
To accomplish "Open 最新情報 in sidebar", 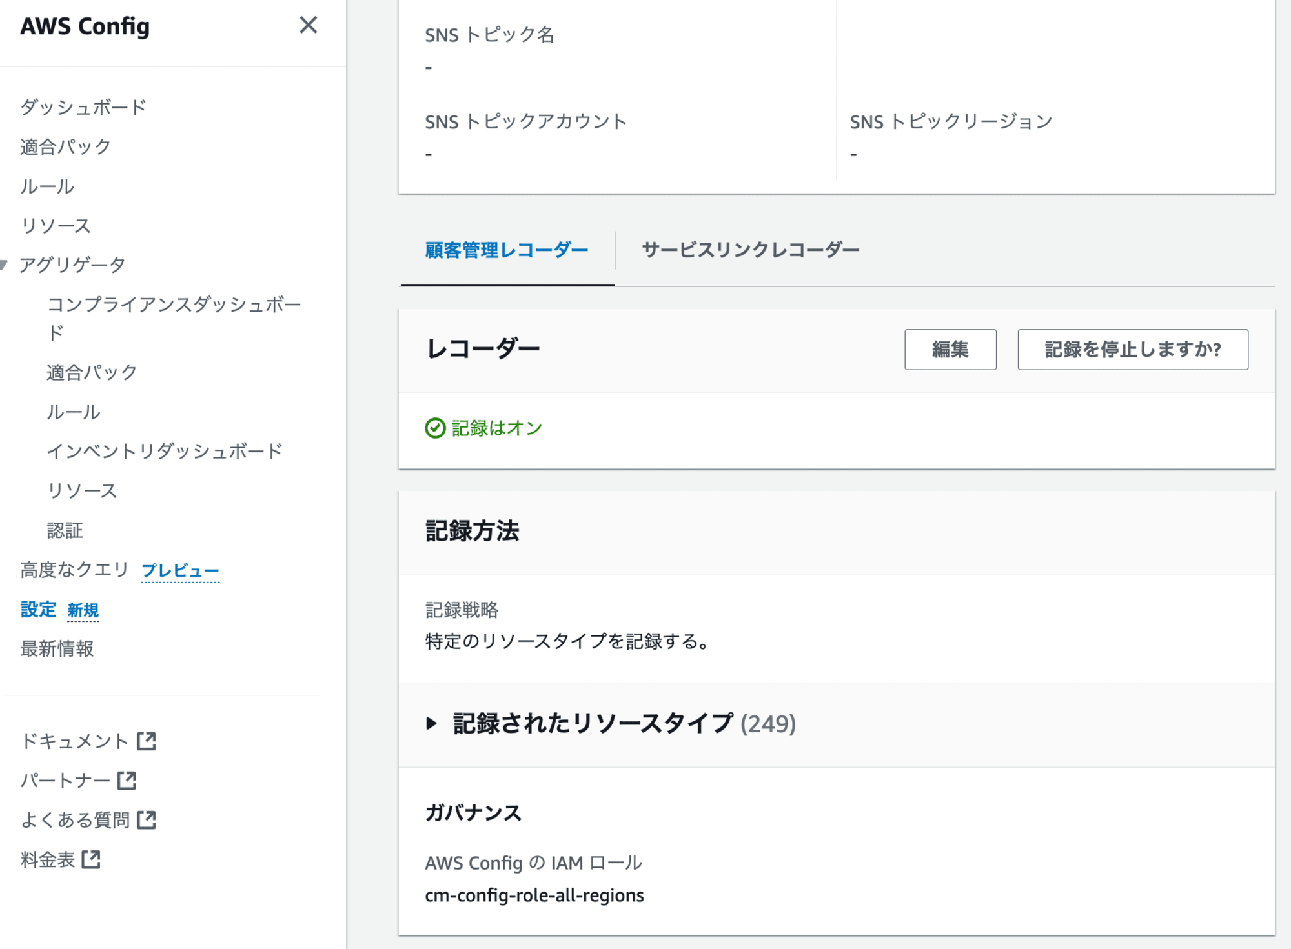I will [57, 649].
